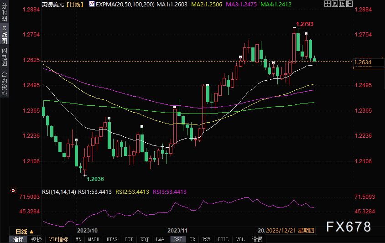
Task: Click the 1.2036 low price marker
Action: [95, 179]
